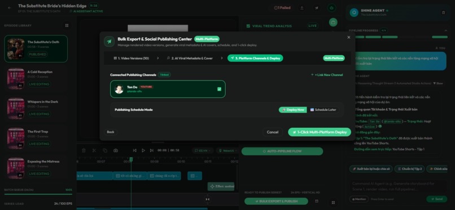455x210 pixels.
Task: Select Schedule Later mode
Action: click(x=323, y=110)
